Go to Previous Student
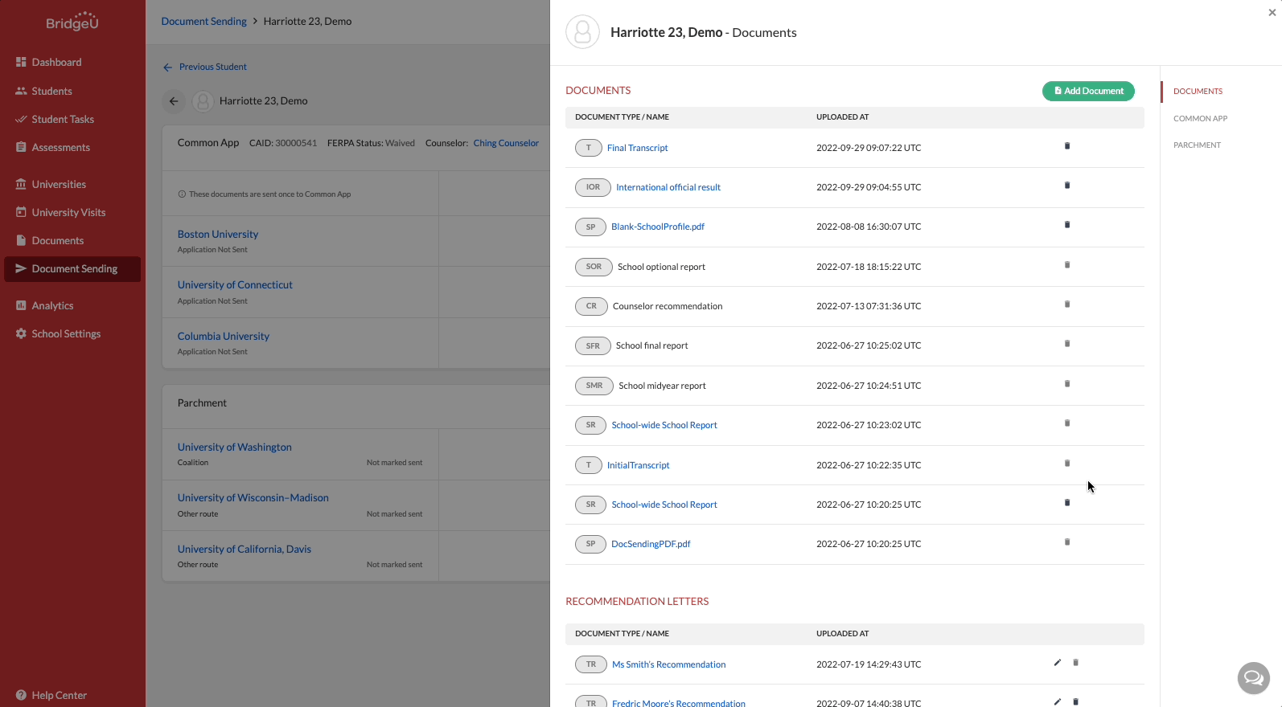This screenshot has width=1282, height=707. coord(204,67)
